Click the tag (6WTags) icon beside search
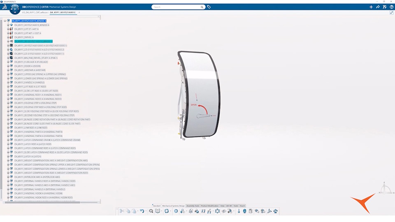The width and height of the screenshot is (395, 222). pyautogui.click(x=209, y=7)
